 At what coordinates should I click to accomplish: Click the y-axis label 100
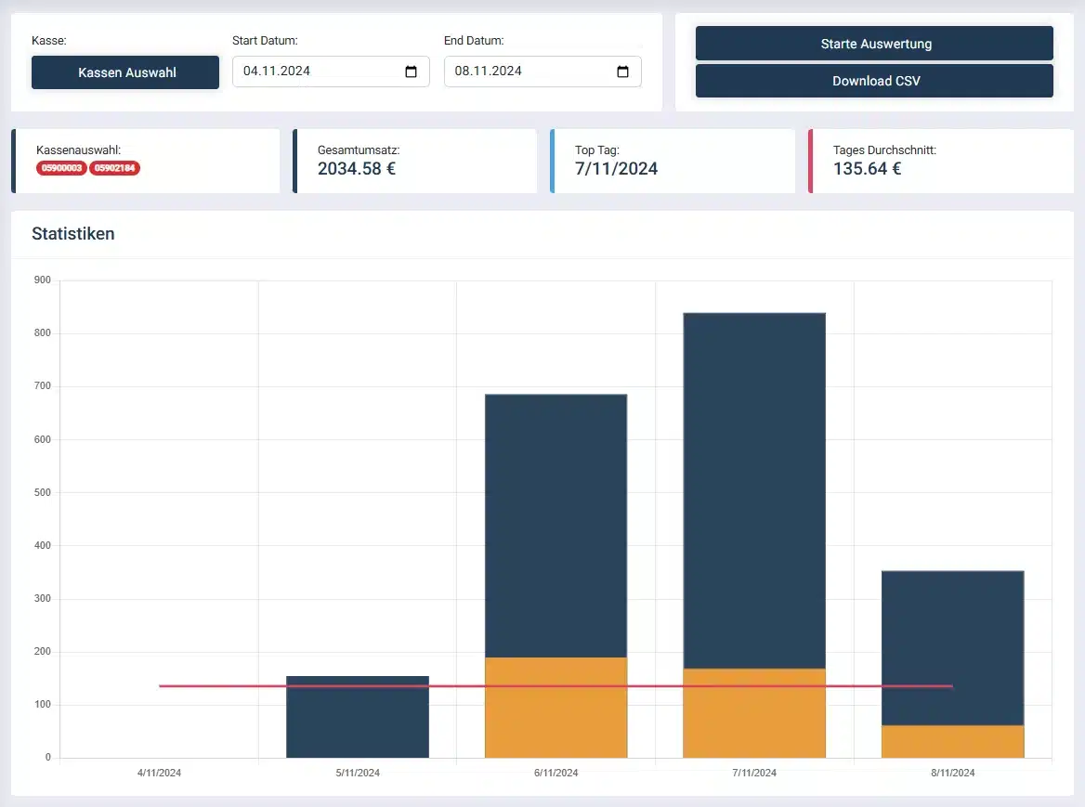point(42,704)
